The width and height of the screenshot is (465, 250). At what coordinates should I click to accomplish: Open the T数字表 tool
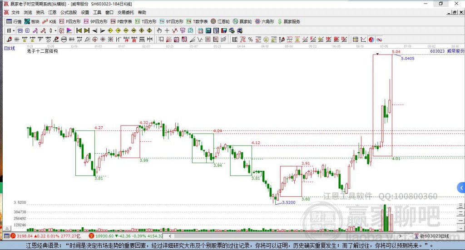coord(197,21)
